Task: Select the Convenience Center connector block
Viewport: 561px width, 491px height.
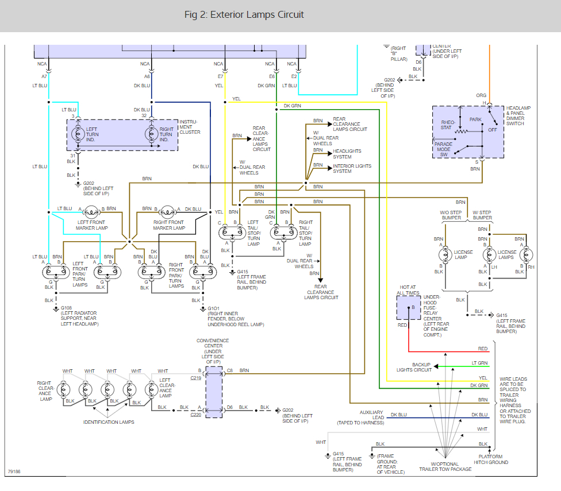Action: (213, 390)
